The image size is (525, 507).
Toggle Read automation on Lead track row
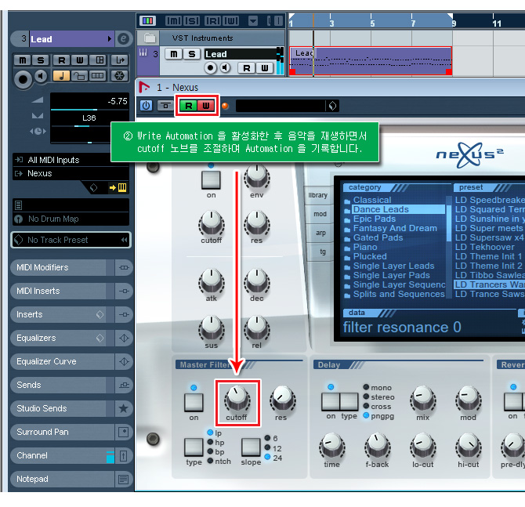pos(246,68)
